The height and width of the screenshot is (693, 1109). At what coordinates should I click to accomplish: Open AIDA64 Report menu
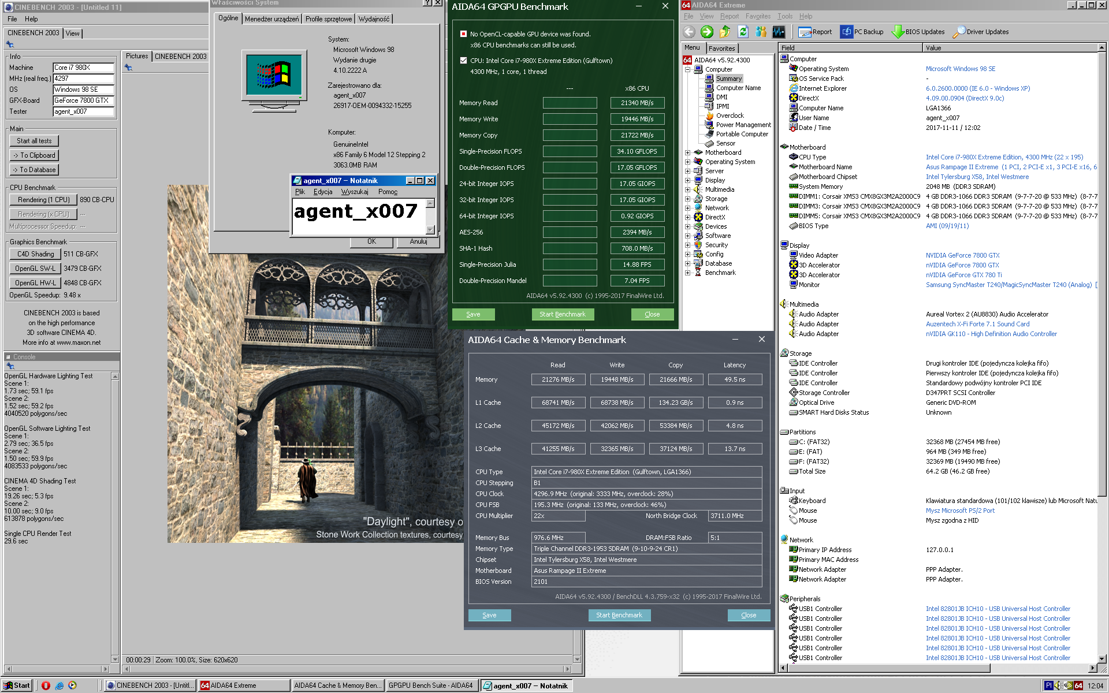(730, 16)
